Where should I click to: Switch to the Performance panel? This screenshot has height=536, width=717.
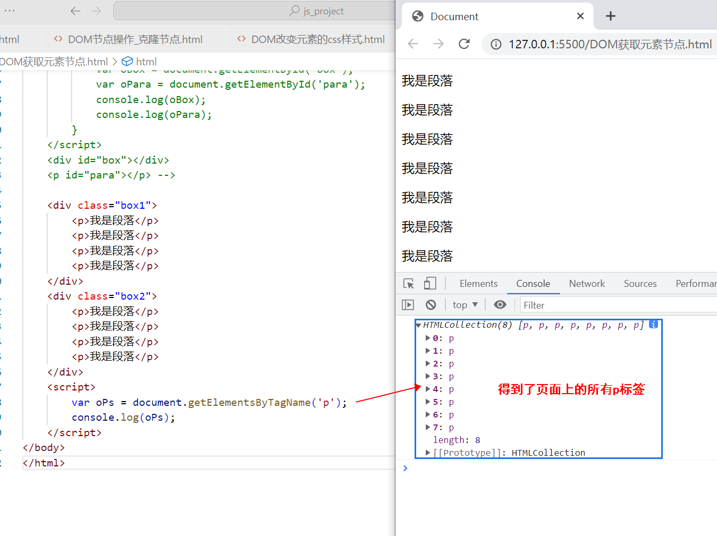point(696,284)
